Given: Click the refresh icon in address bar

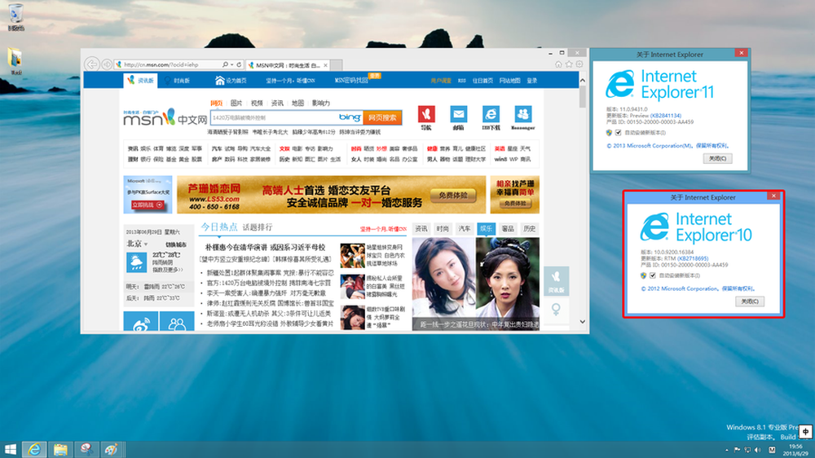Looking at the screenshot, I should tap(239, 65).
